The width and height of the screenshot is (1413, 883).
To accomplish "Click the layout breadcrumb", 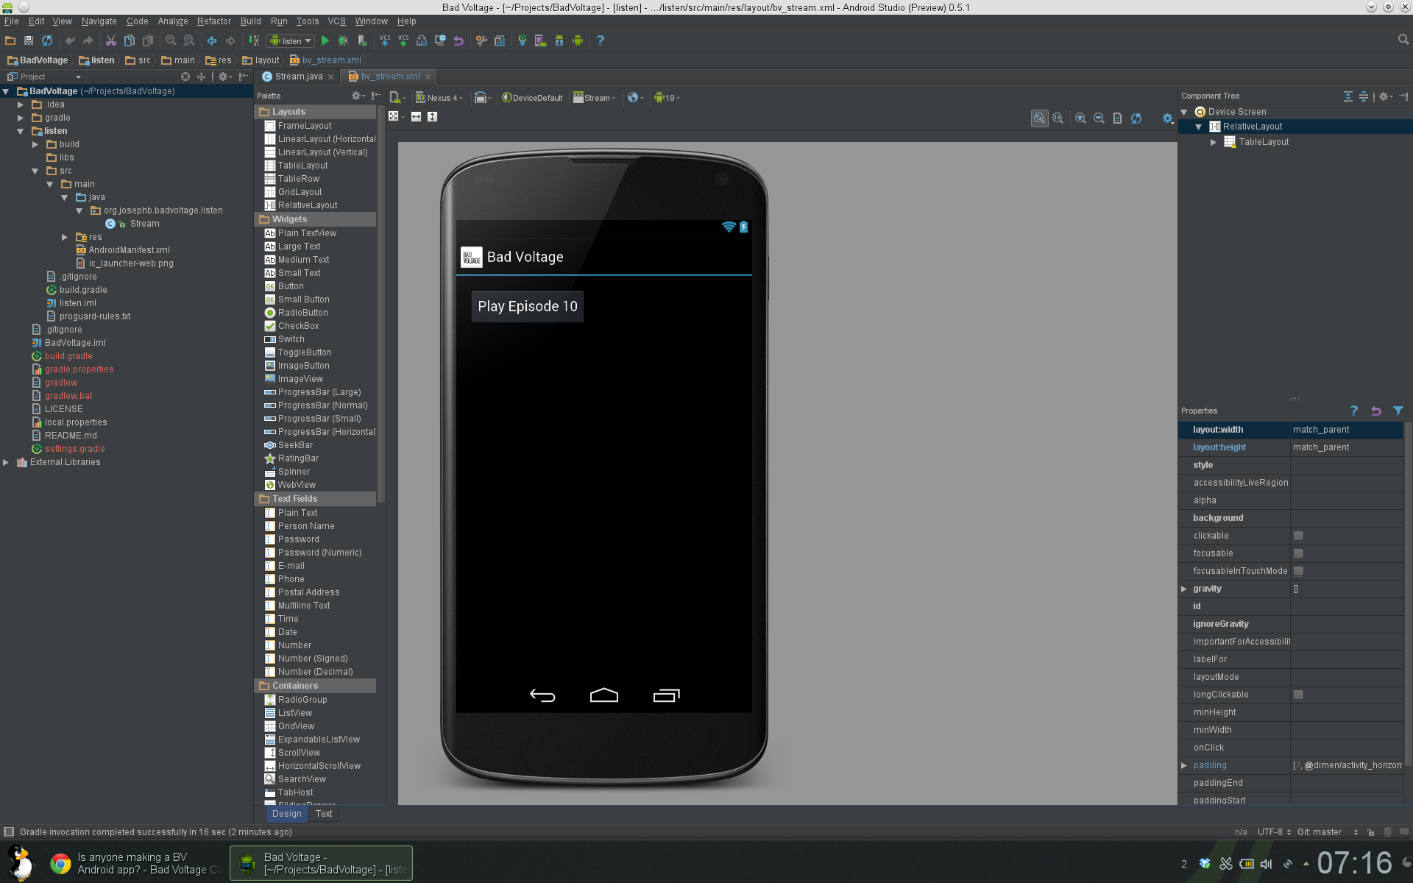I will 261,60.
